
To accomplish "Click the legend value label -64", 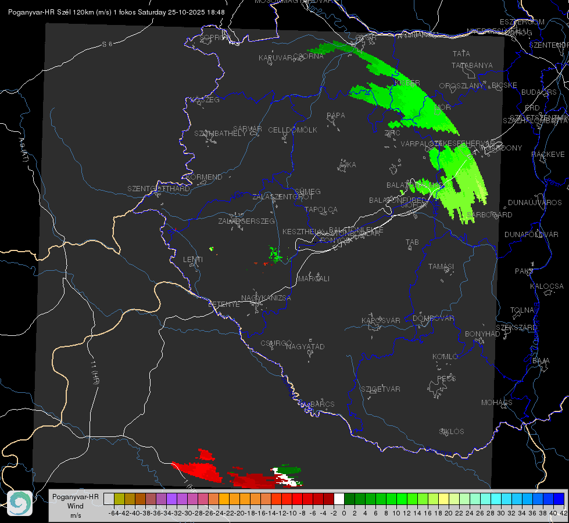I will pos(113,513).
